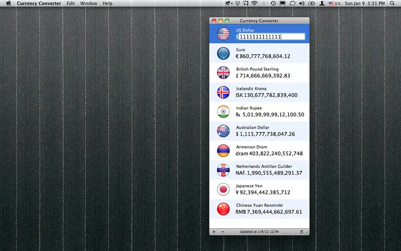
Task: Open Spotlight search in menu bar
Action: click(x=392, y=4)
